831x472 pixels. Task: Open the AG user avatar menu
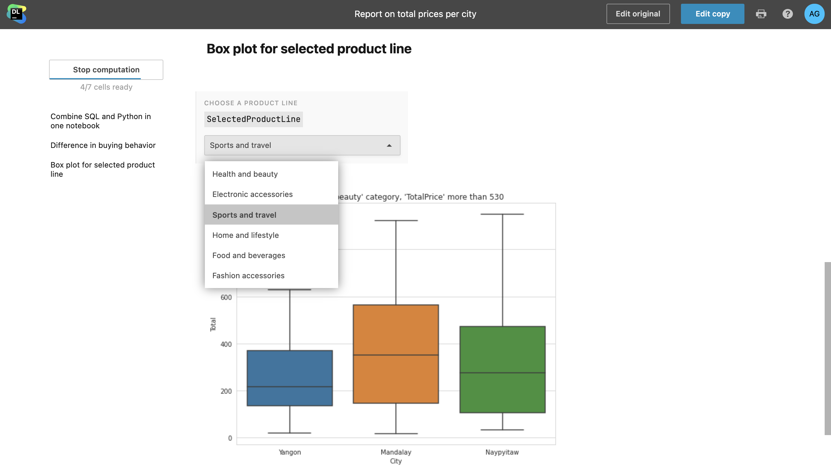pyautogui.click(x=814, y=14)
